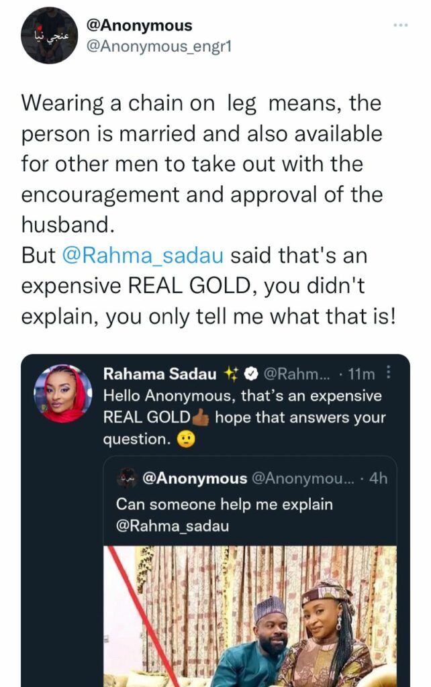
Task: Open the more options menu on main tweet
Action: 401,25
